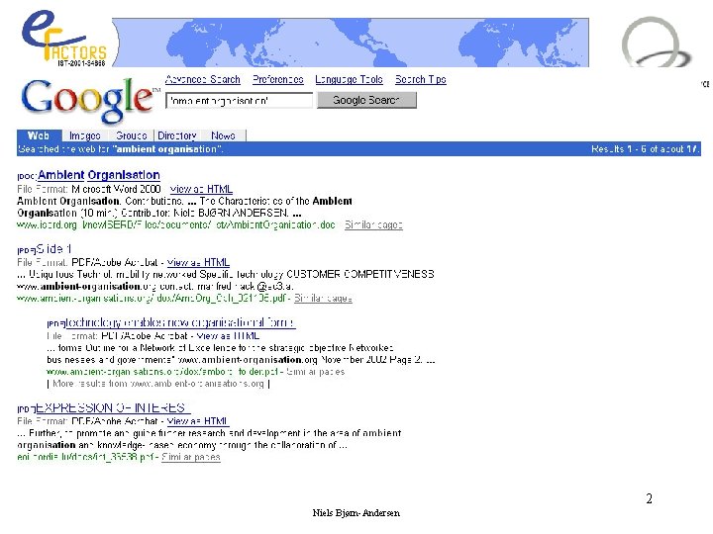Viewport: 713px width, 534px height.
Task: Open EXPRESSION OF INTEREST PDF result
Action: click(113, 407)
